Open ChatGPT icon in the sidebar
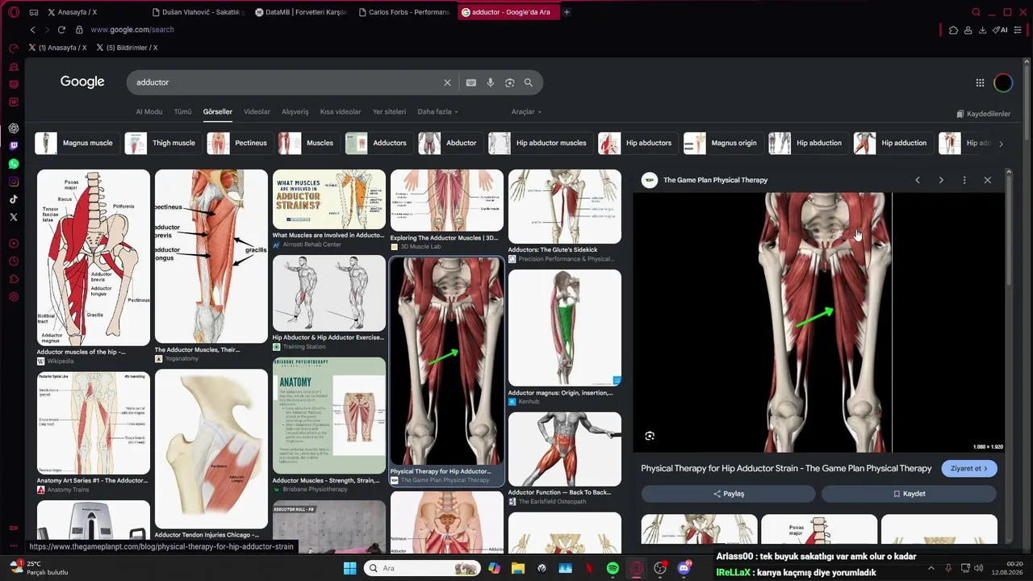The height and width of the screenshot is (581, 1033). pos(14,128)
